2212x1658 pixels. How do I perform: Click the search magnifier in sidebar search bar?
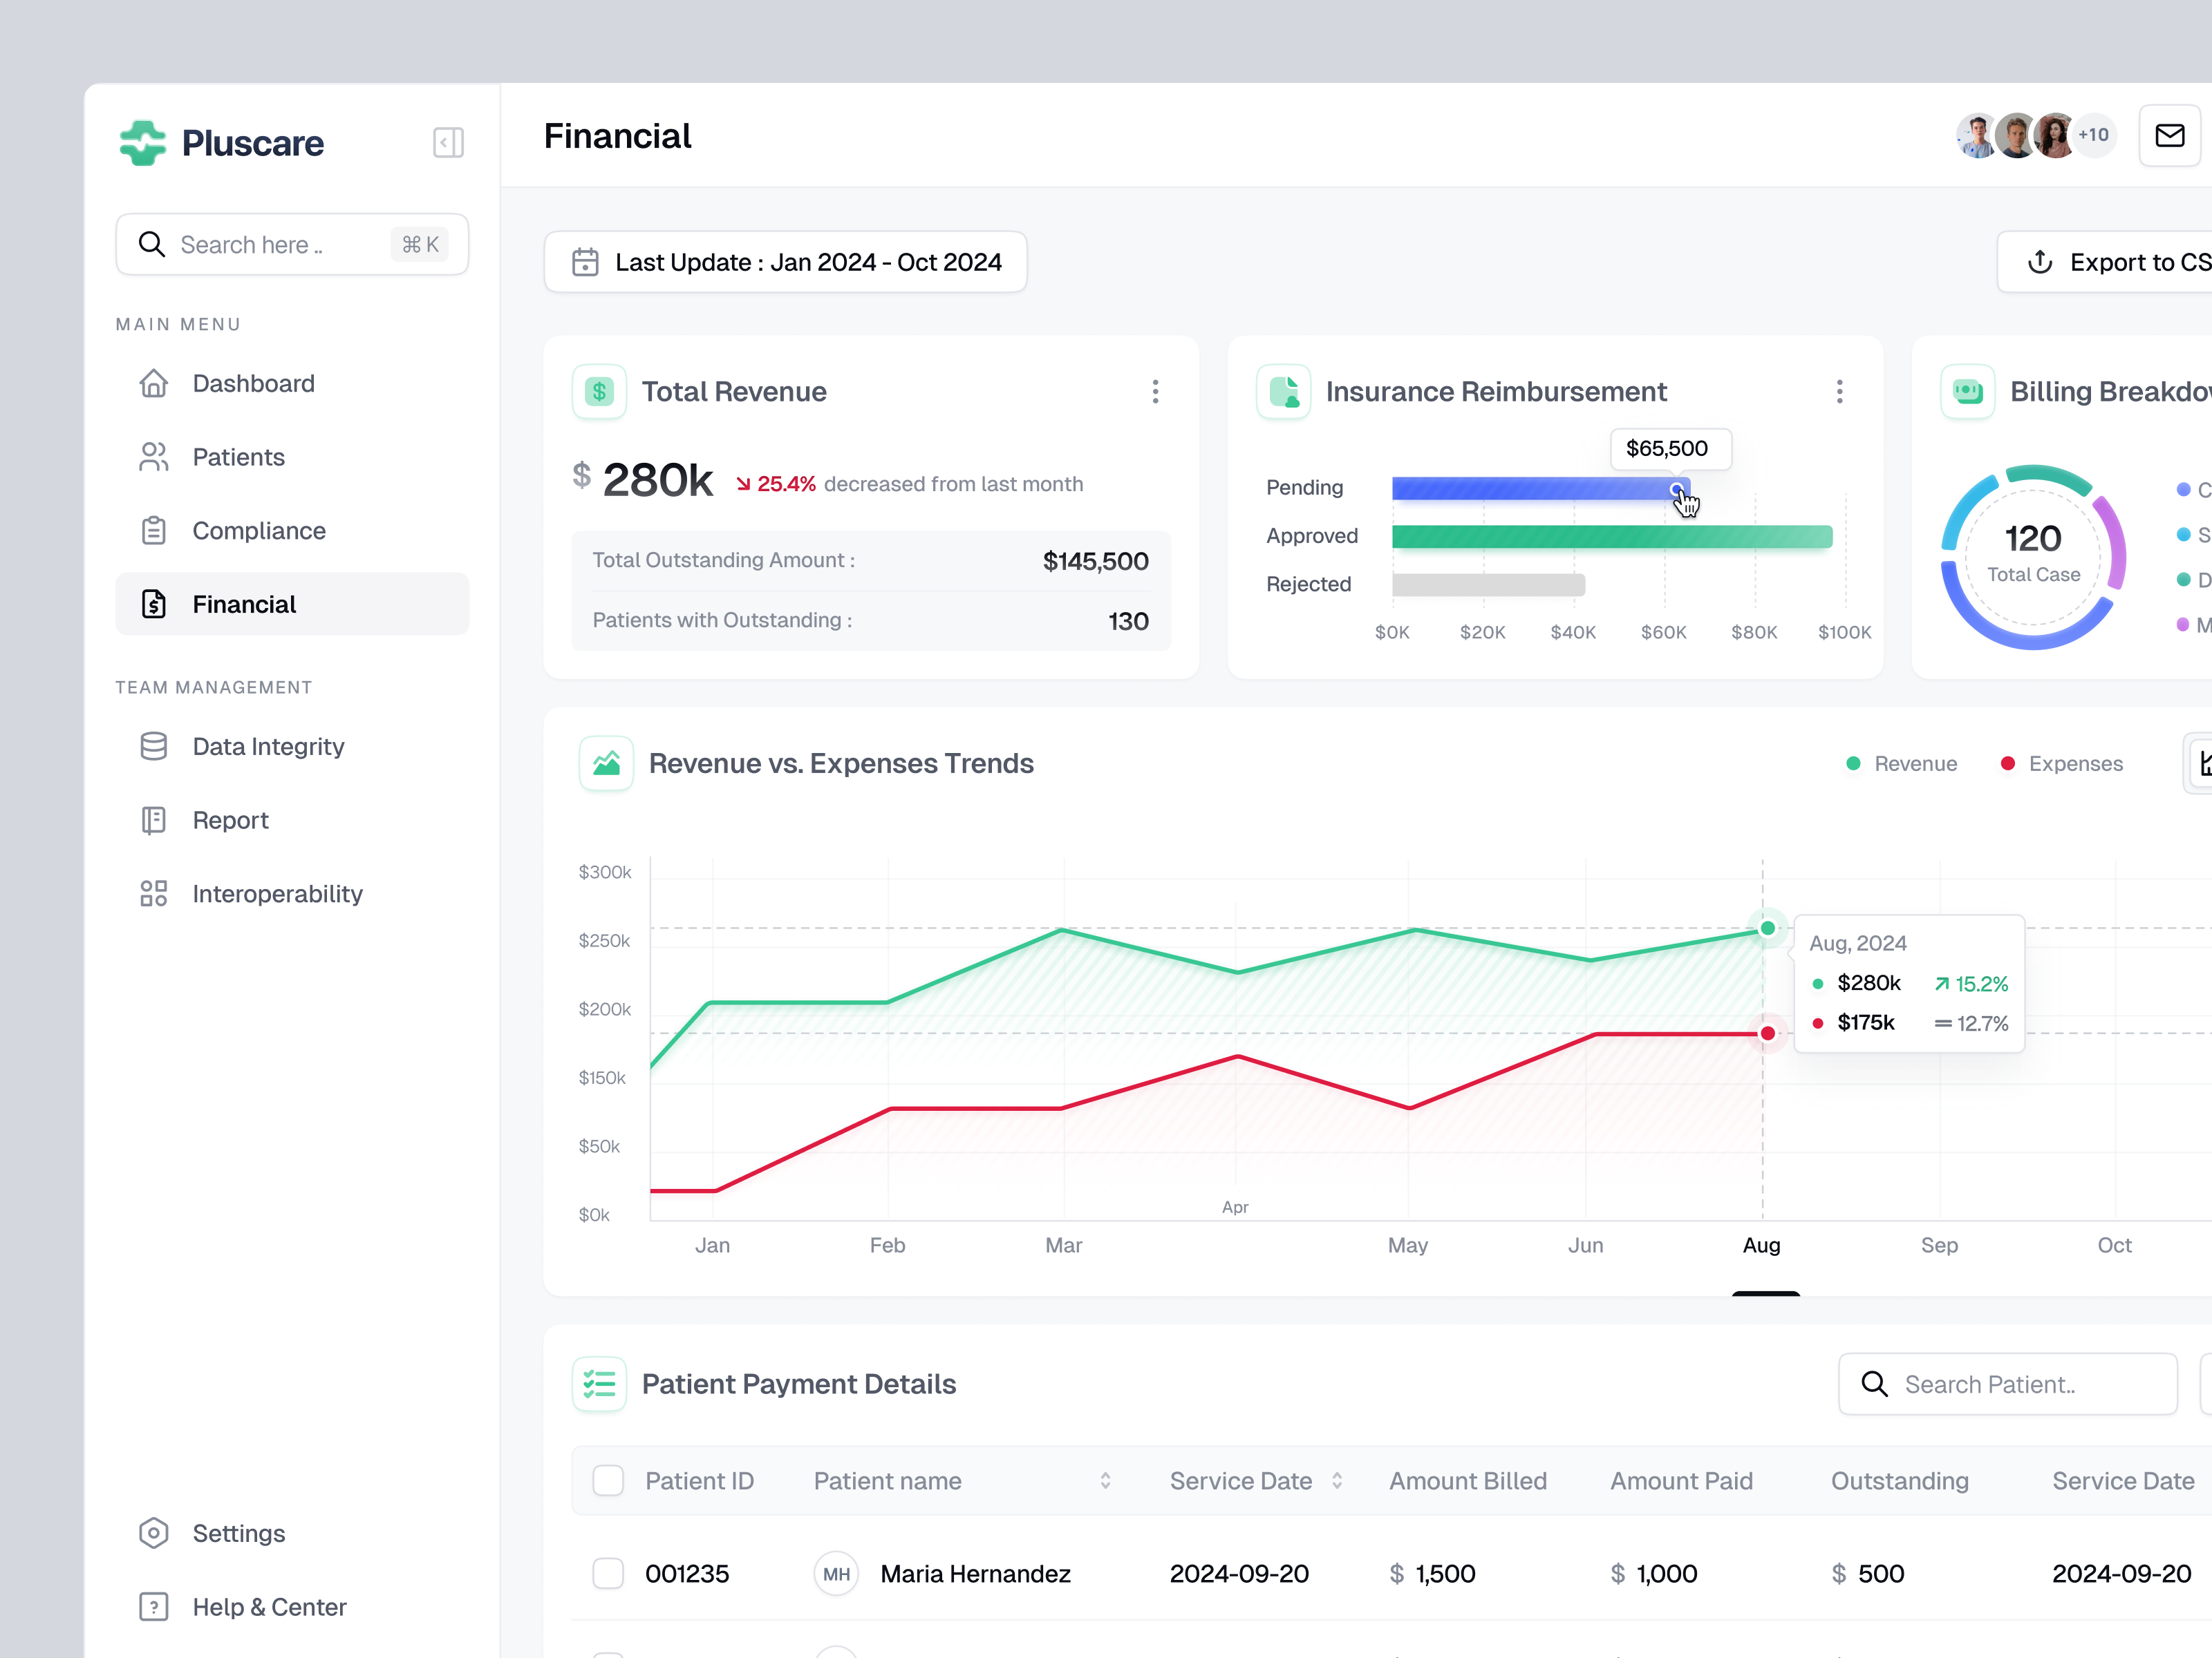pyautogui.click(x=152, y=244)
